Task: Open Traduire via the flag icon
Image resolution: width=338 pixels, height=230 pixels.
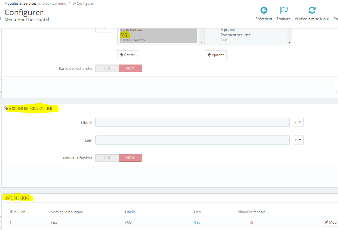Action: point(284,10)
